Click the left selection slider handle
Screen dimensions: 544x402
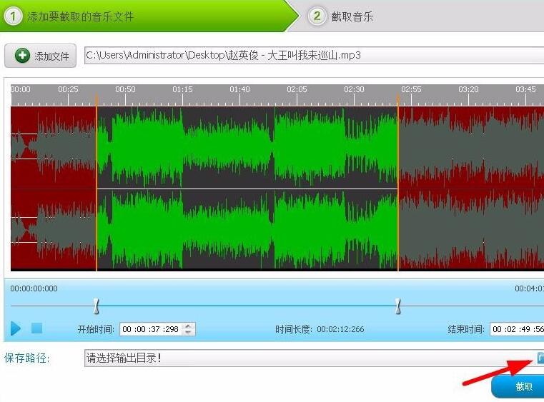97,306
